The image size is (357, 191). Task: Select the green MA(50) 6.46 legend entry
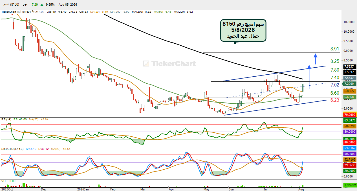[162, 12]
